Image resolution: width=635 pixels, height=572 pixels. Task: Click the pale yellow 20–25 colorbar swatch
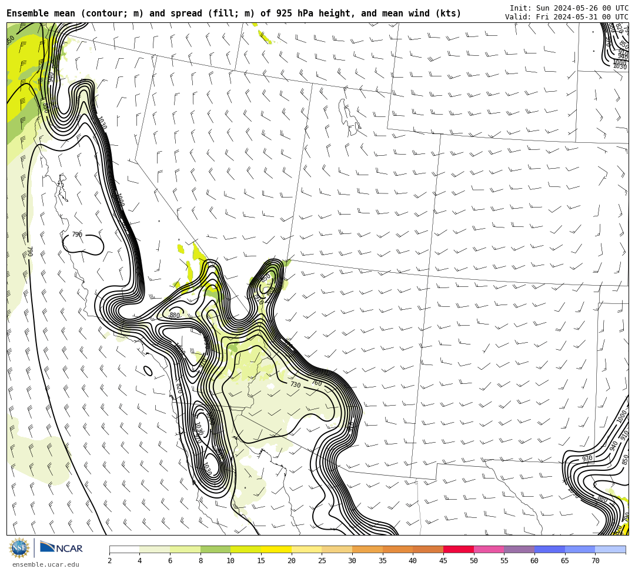tap(306, 549)
